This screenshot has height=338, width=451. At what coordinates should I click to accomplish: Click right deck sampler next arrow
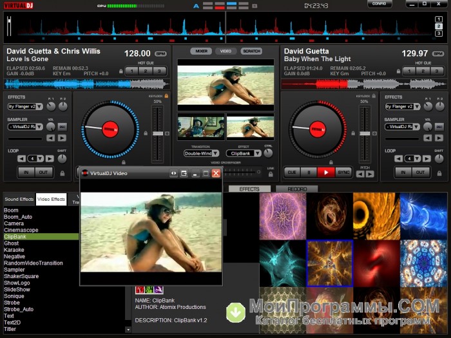coord(439,138)
